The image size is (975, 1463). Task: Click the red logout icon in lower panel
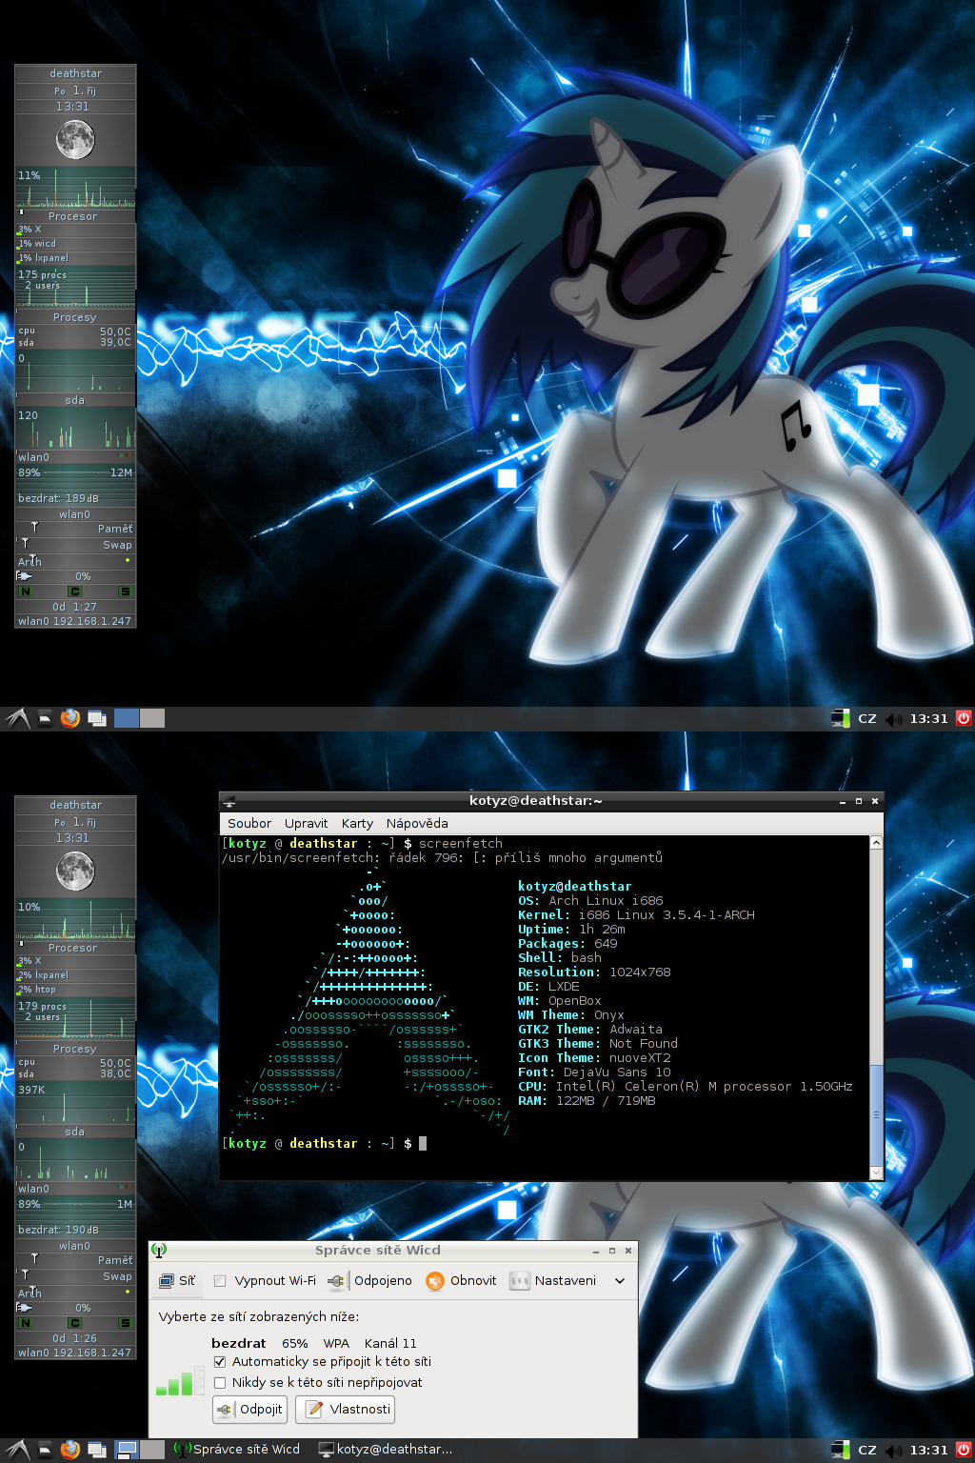964,1450
